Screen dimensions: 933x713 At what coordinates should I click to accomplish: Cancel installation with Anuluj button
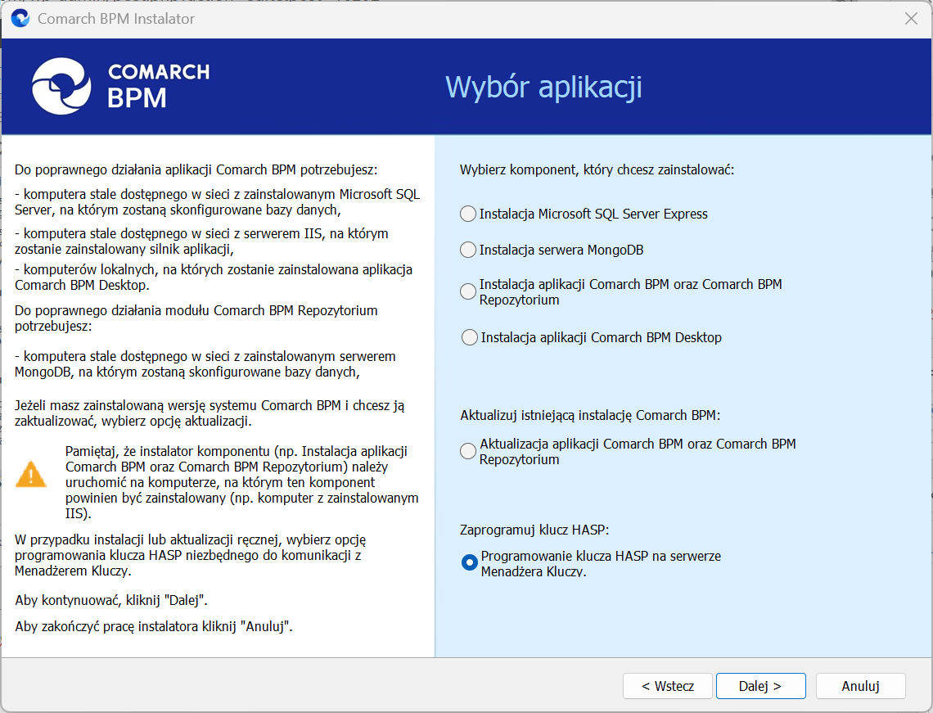[x=860, y=686]
